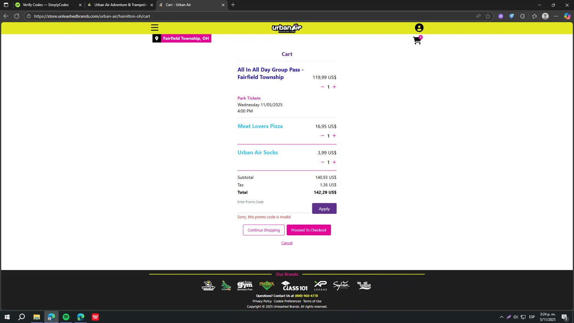Open the volume control in tray
Image resolution: width=574 pixels, height=323 pixels.
tap(516, 317)
